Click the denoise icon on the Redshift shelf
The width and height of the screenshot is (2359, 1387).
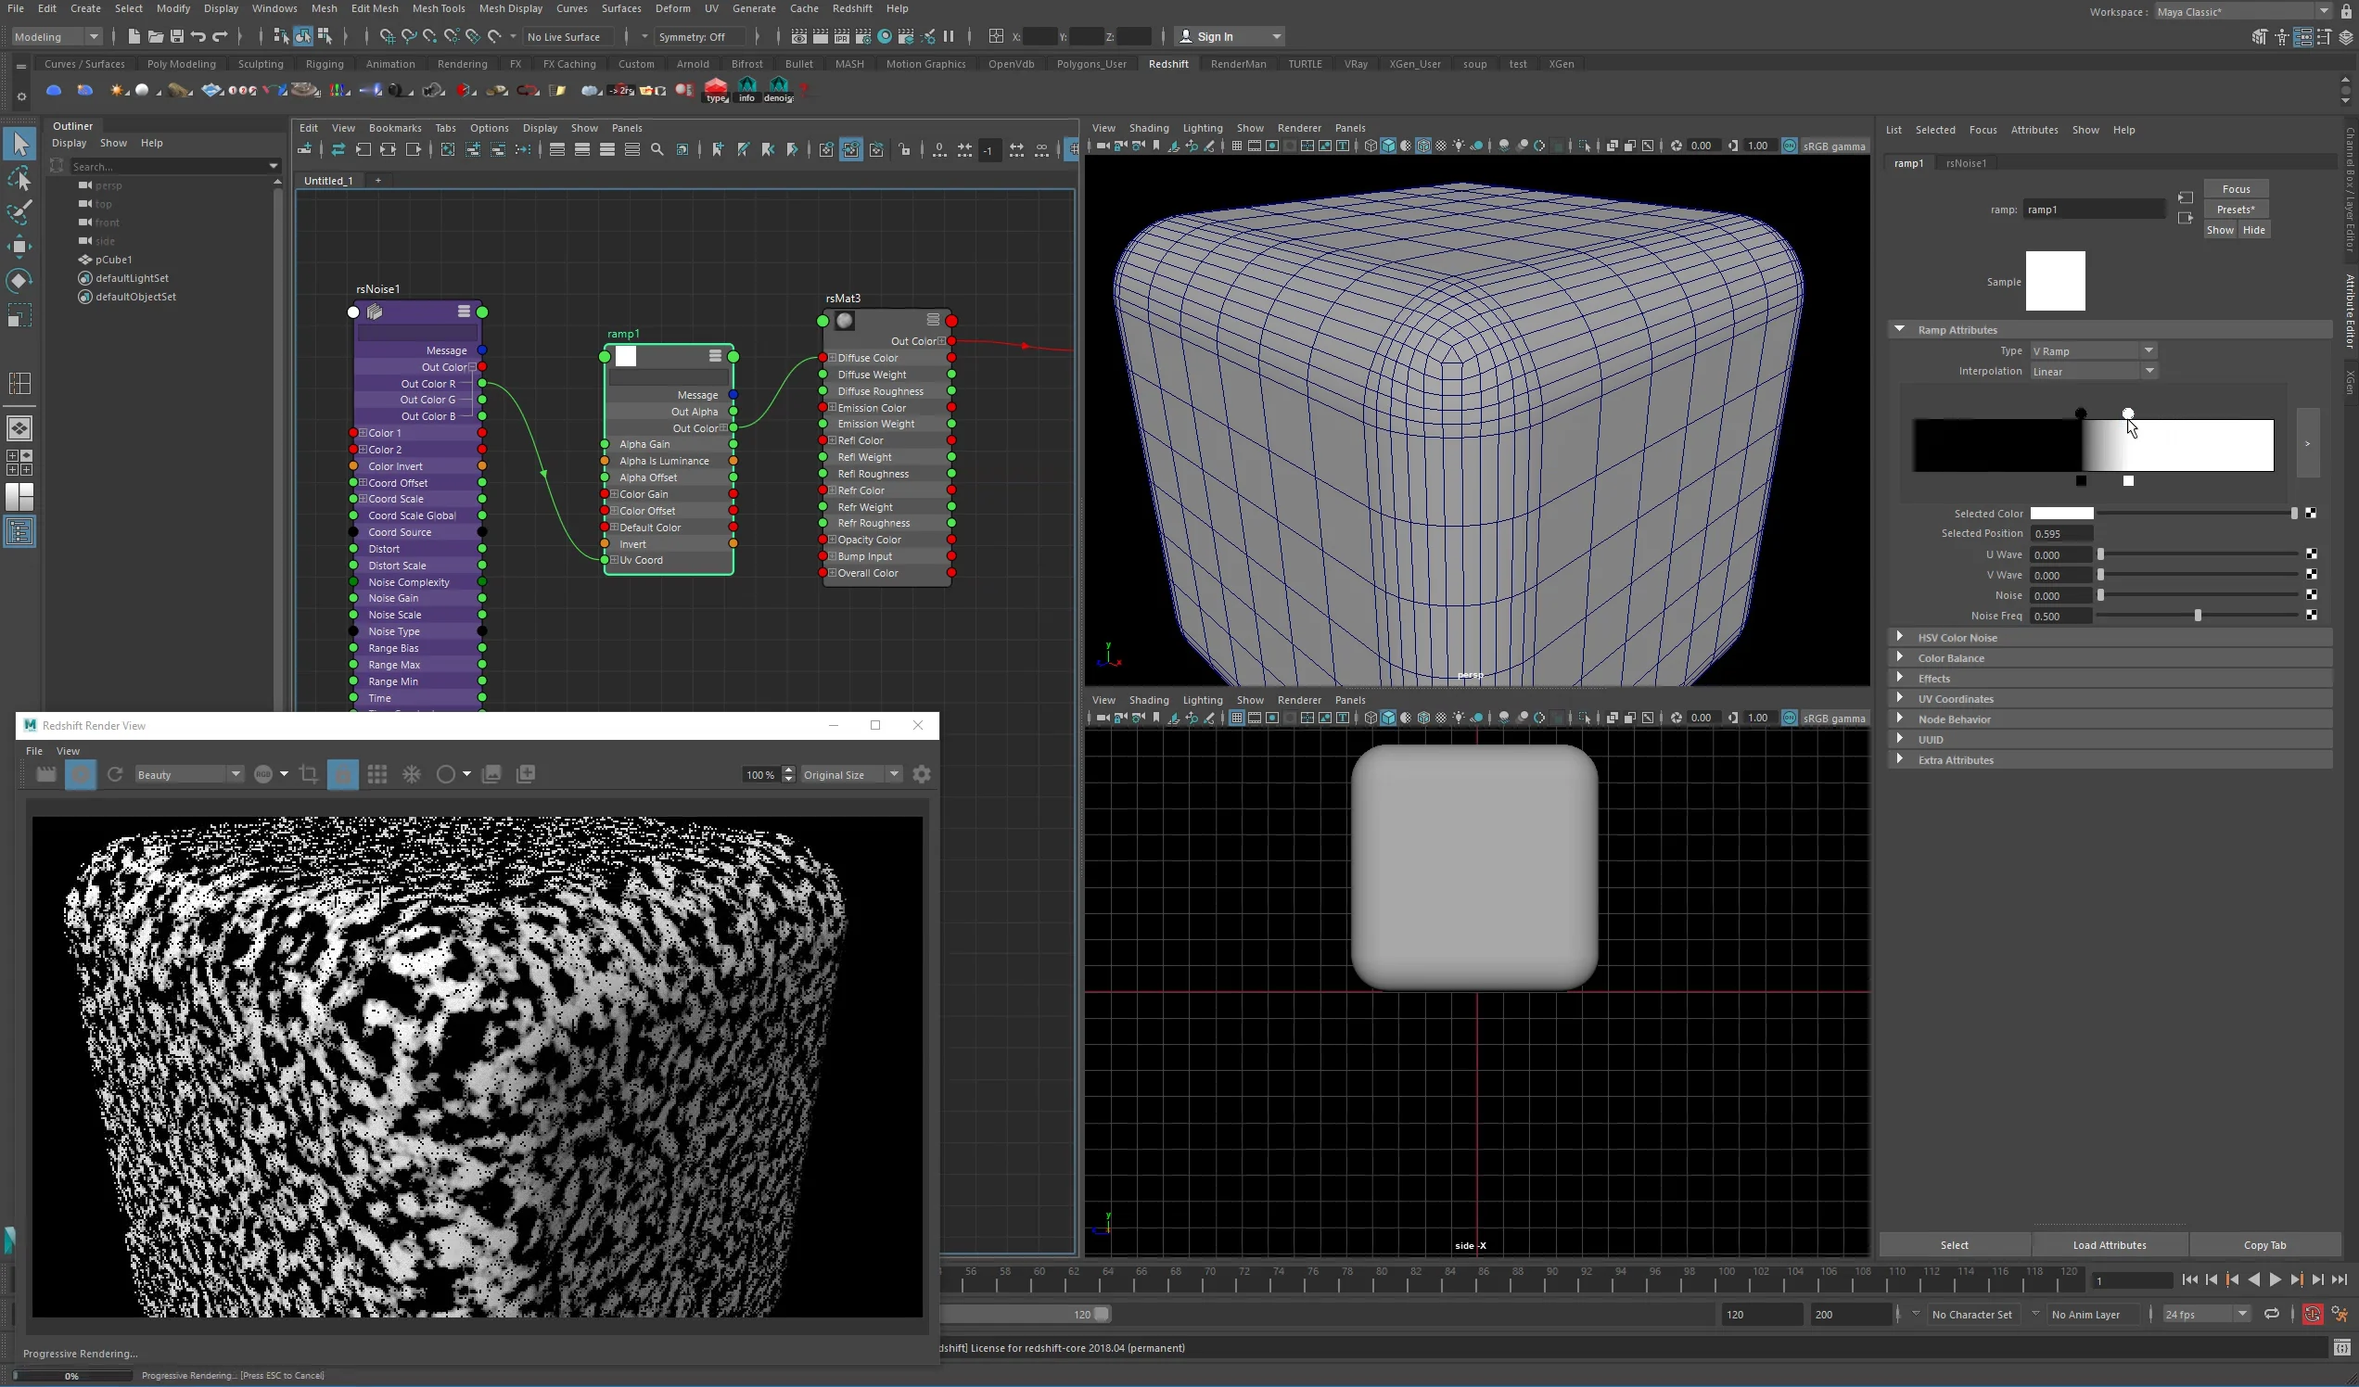[x=779, y=90]
